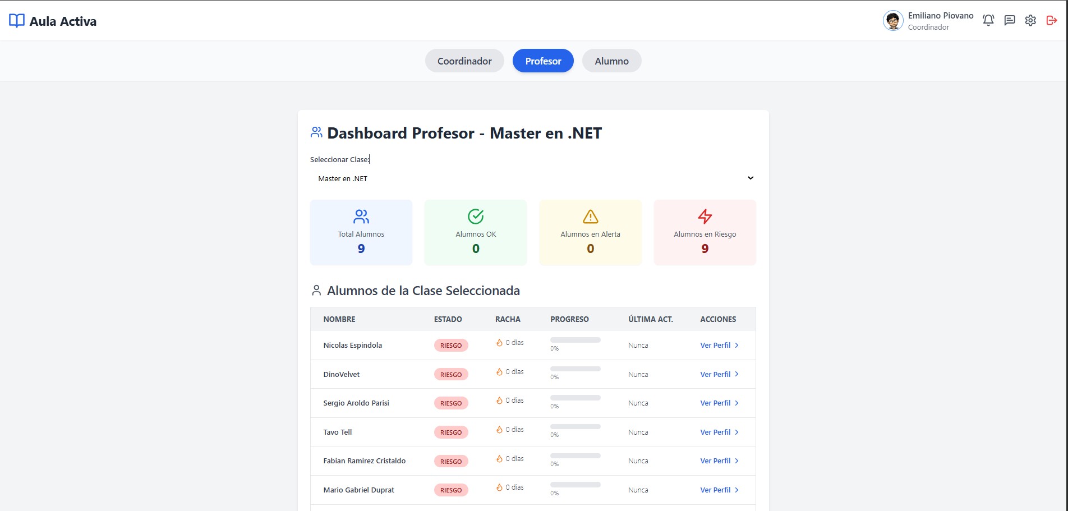Open Ver Perfil for Fabian Ramirez Cristaldo
Viewport: 1068px width, 511px height.
click(715, 461)
